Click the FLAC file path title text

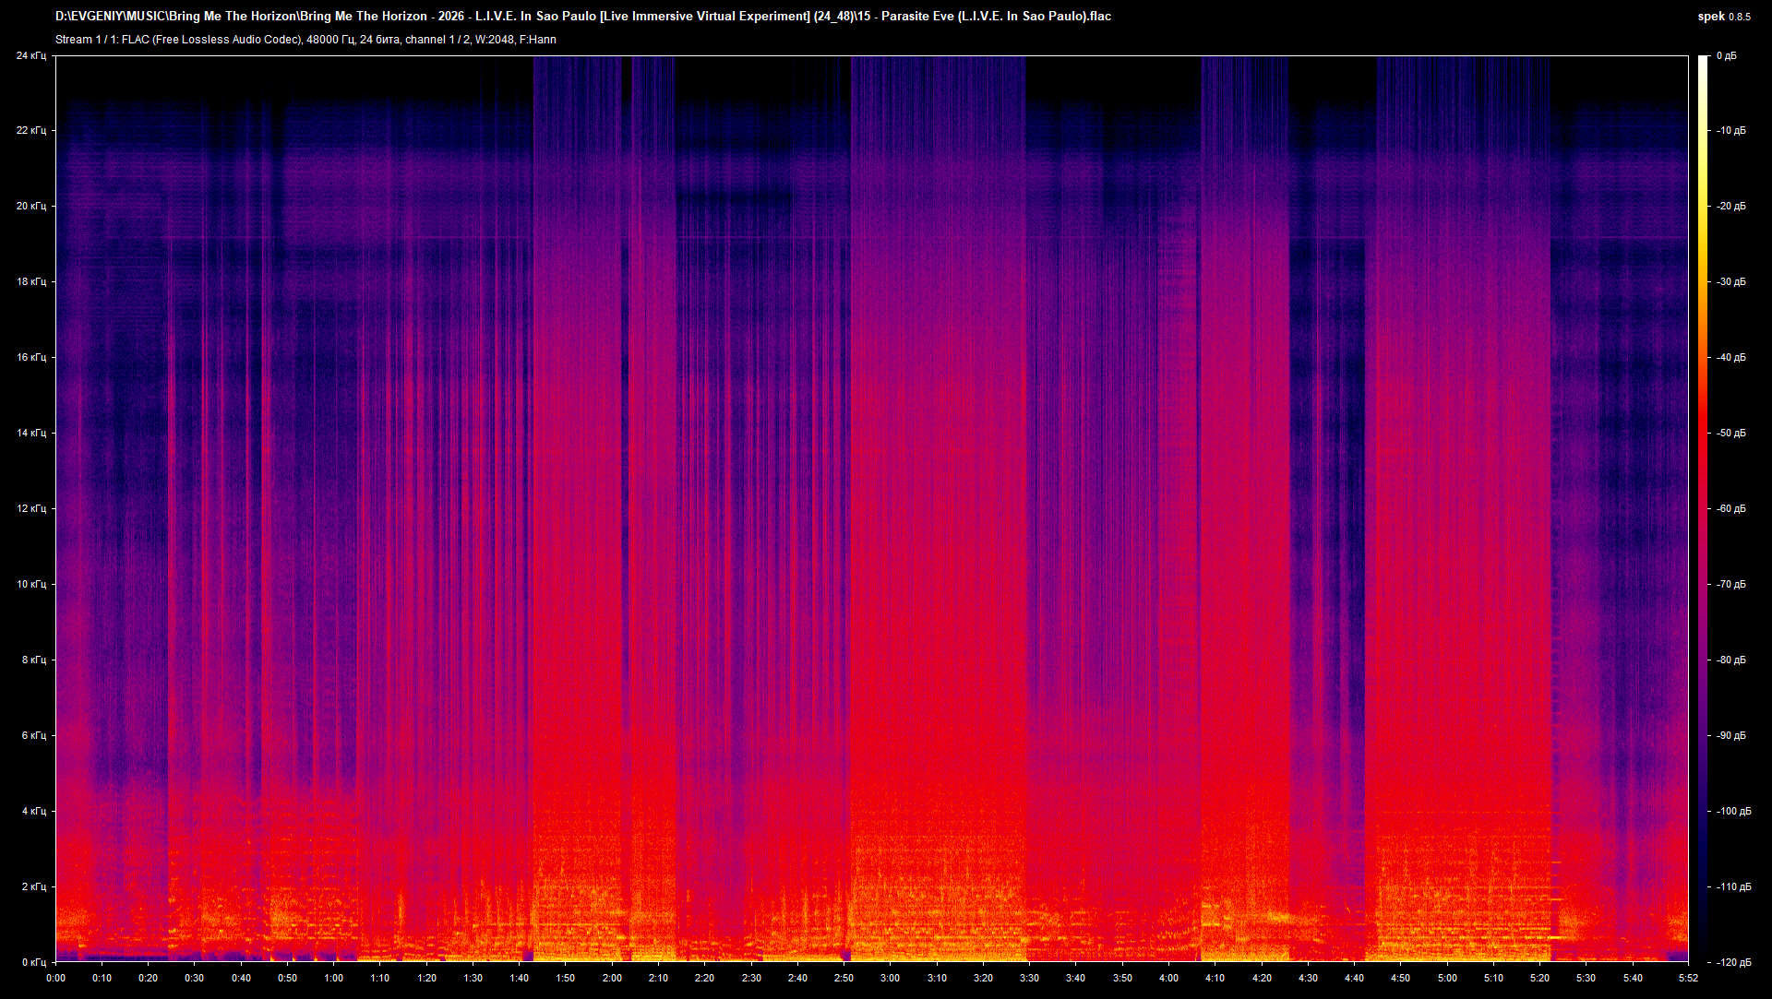pyautogui.click(x=583, y=17)
